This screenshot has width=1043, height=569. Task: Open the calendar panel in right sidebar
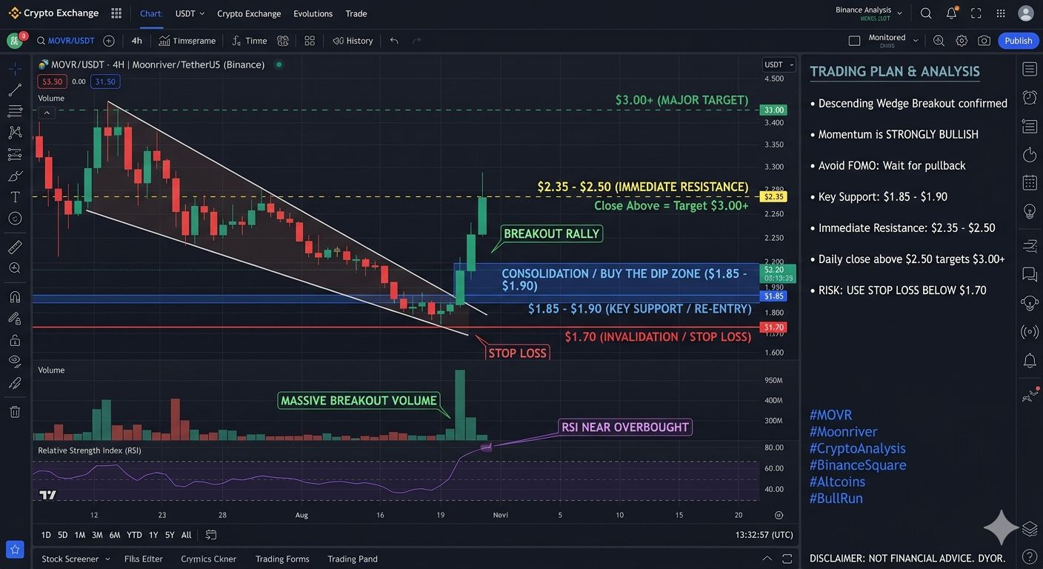(x=1030, y=182)
